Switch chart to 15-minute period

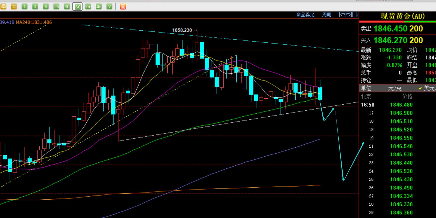[56, 7]
